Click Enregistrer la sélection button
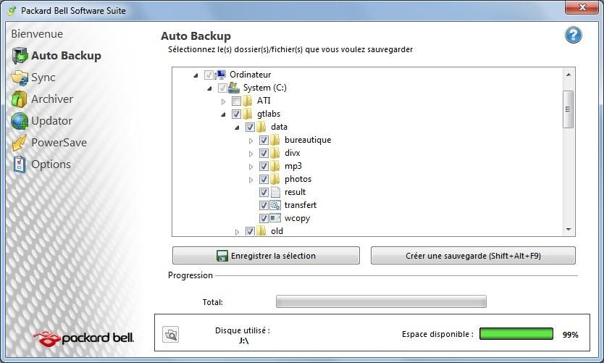604x363 pixels. pos(266,256)
